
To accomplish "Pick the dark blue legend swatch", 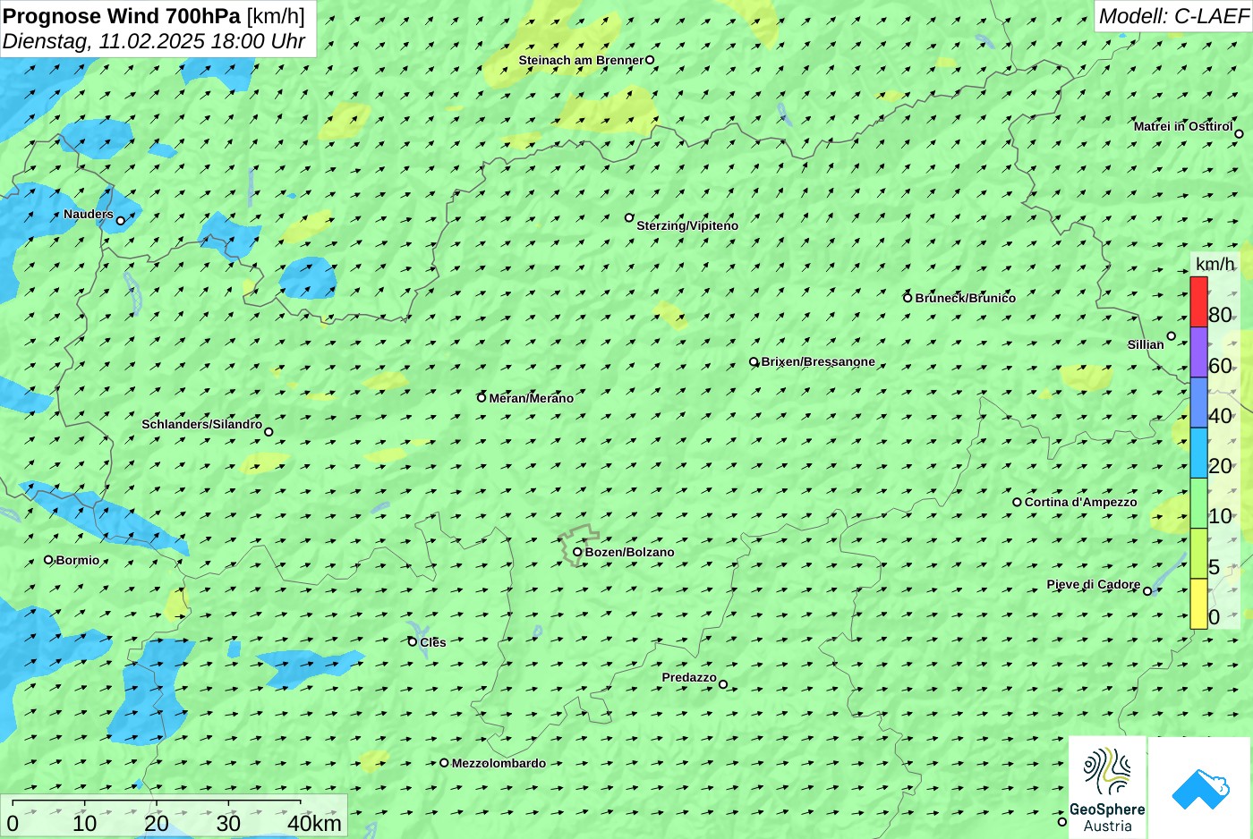I will point(1198,403).
